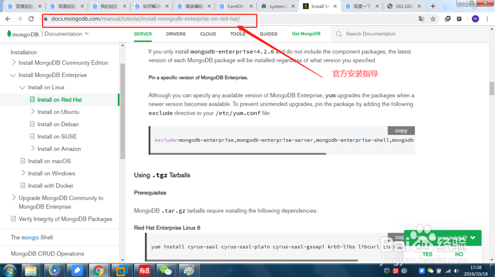Open the Youdao red taskbar icon

(x=144, y=271)
